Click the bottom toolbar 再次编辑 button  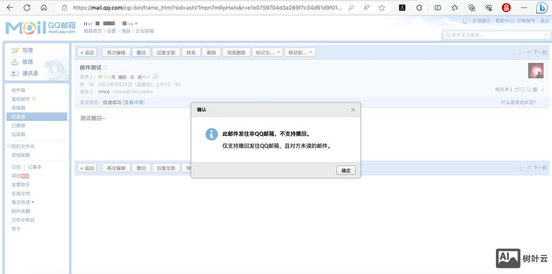click(x=116, y=168)
